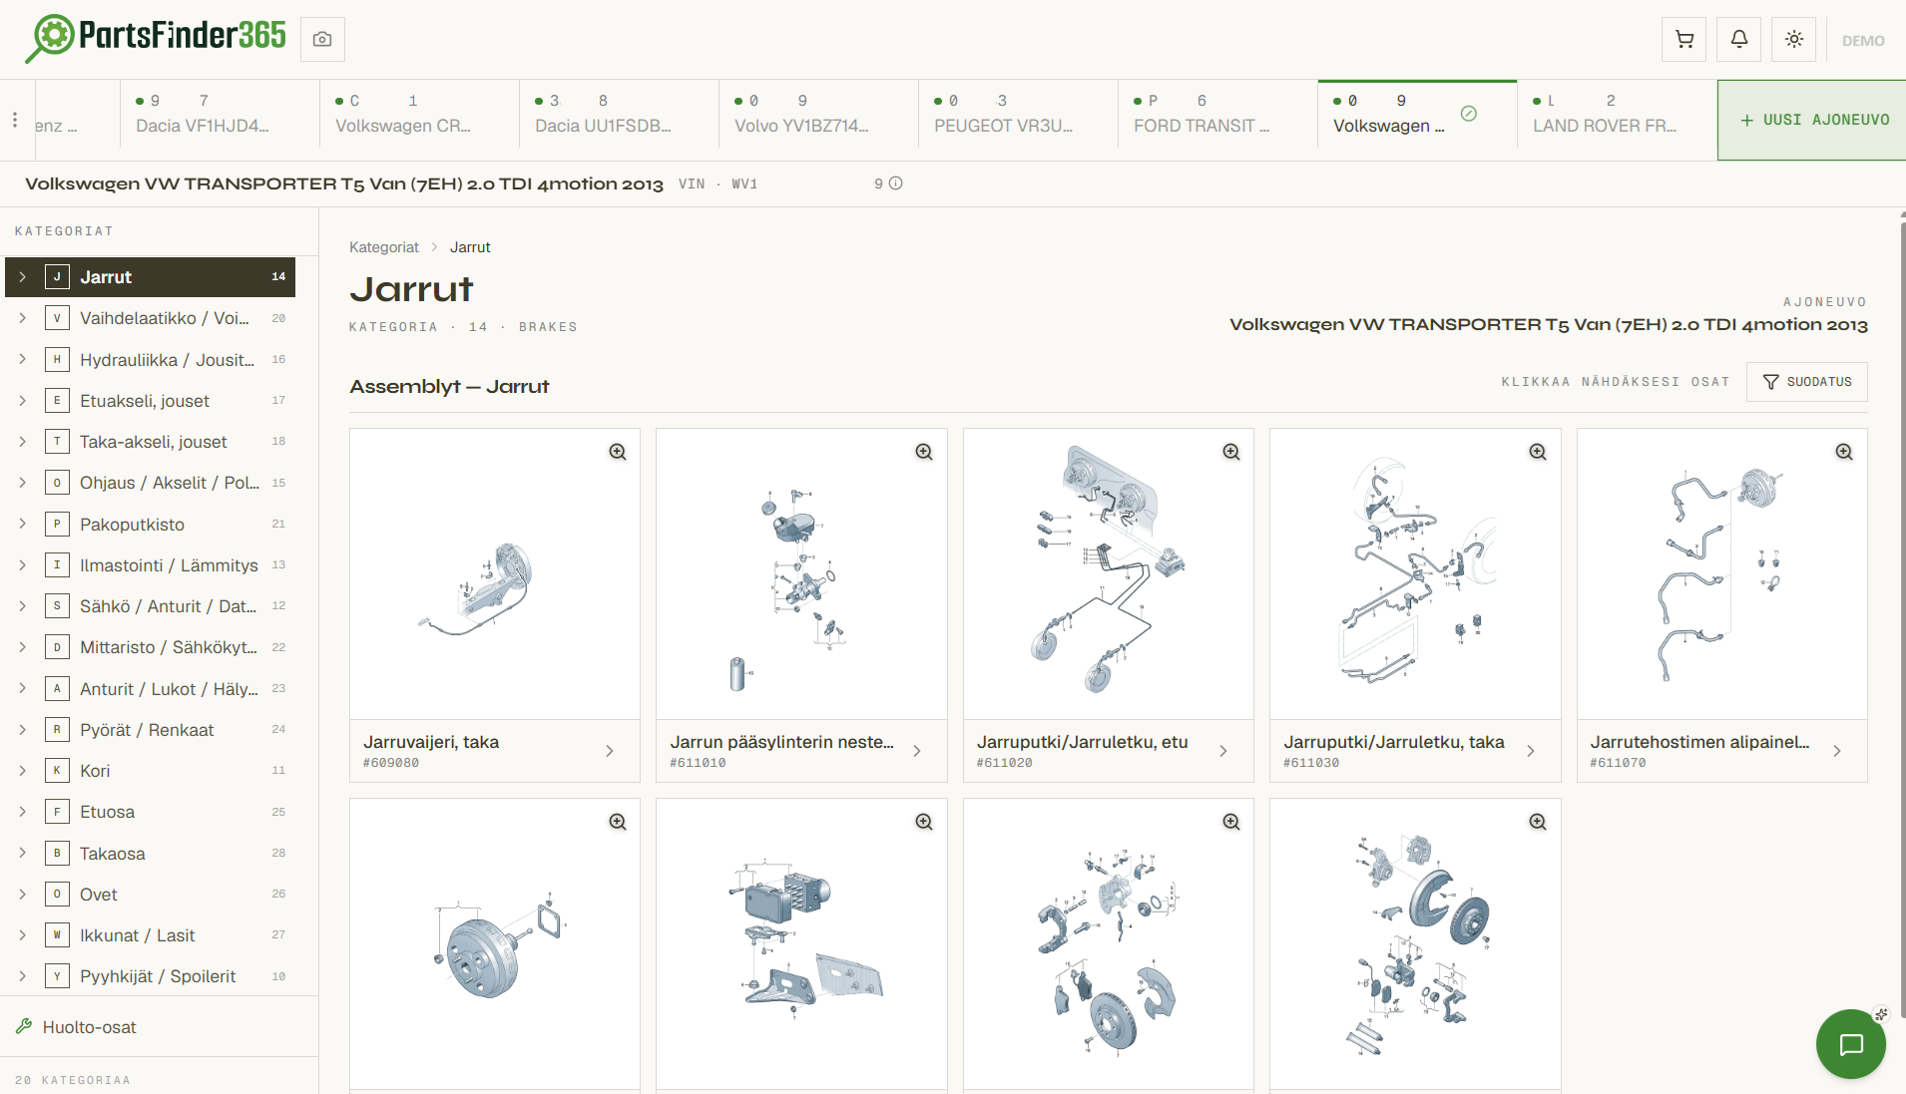Zoom Jarrutehostimen alipaine diagram
The height and width of the screenshot is (1094, 1906).
point(1844,452)
